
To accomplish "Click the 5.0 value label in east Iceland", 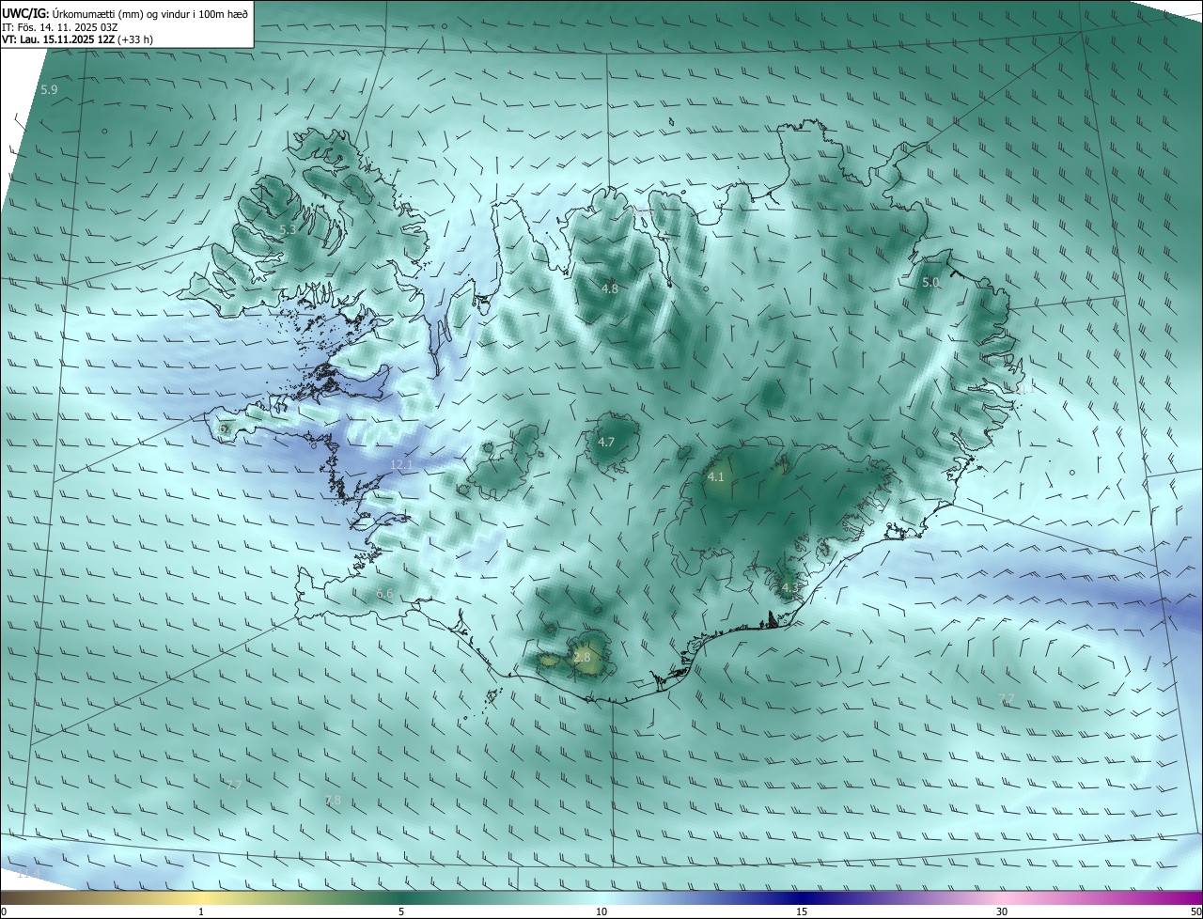I will (x=930, y=282).
